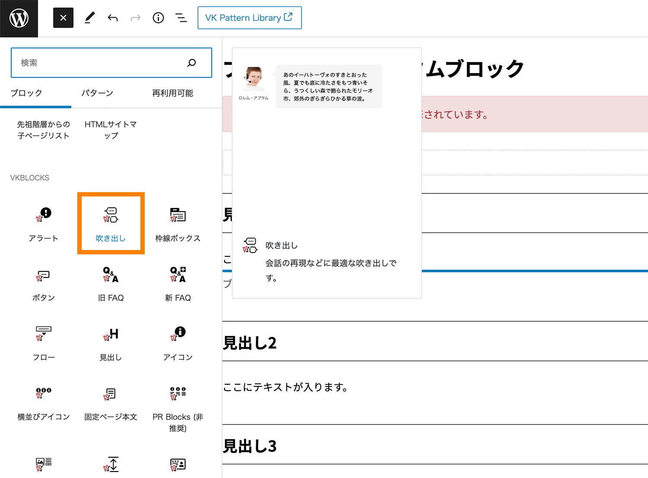648x478 pixels.
Task: Choose the 見出し block
Action: [111, 342]
